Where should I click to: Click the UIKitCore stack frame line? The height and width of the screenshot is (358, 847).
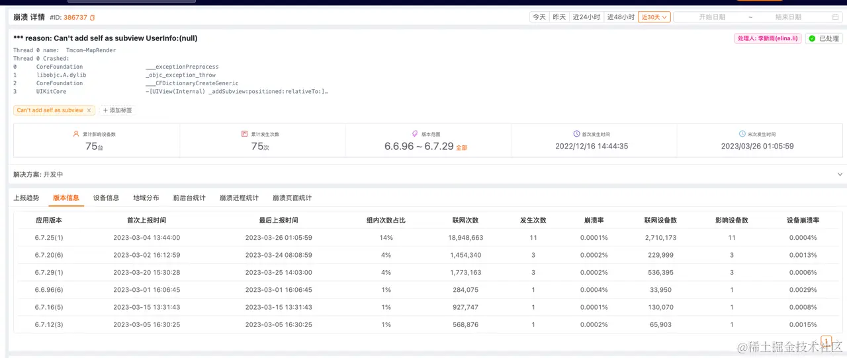171,92
